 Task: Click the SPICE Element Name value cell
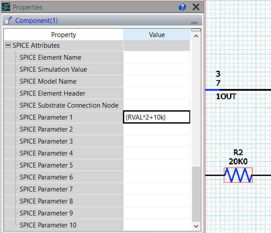156,57
